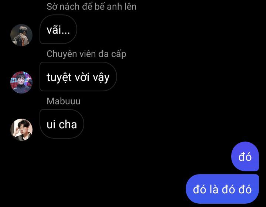Click the text "vãi..." in first bubble

pos(58,30)
